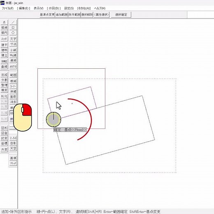Open the 編集(E) menu

click(x=23, y=8)
